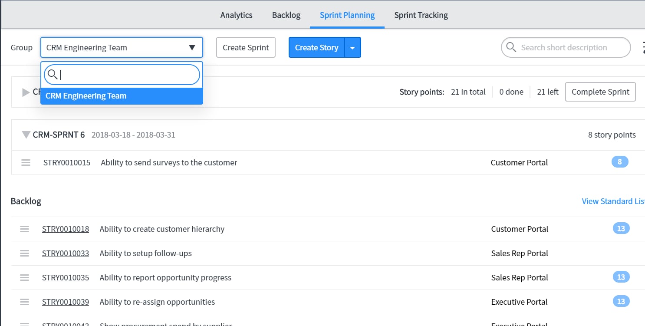Grab the drag handle beside STRY0010015
The height and width of the screenshot is (326, 645).
[x=26, y=162]
